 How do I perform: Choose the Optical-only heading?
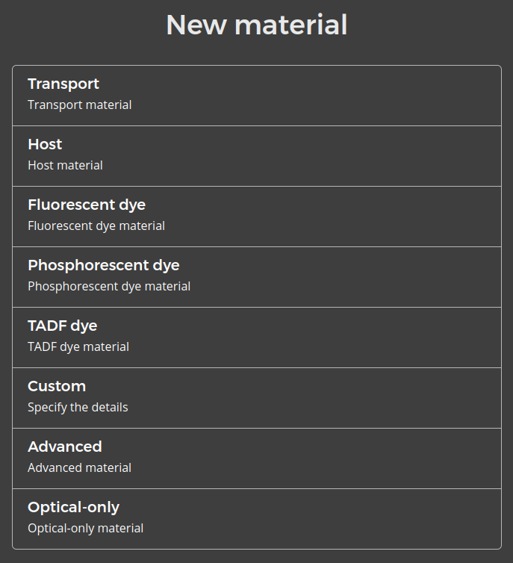coord(73,507)
